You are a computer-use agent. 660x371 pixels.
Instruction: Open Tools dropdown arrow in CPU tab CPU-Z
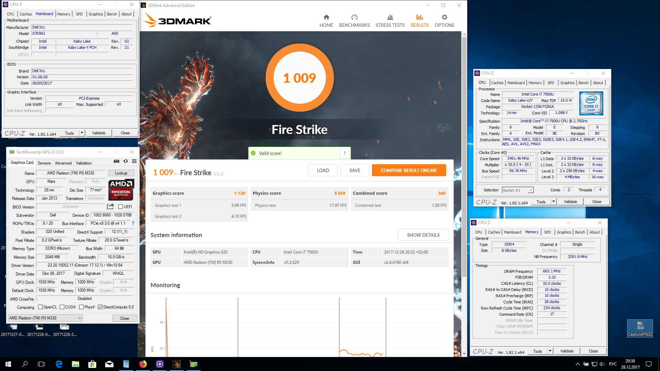pos(553,202)
